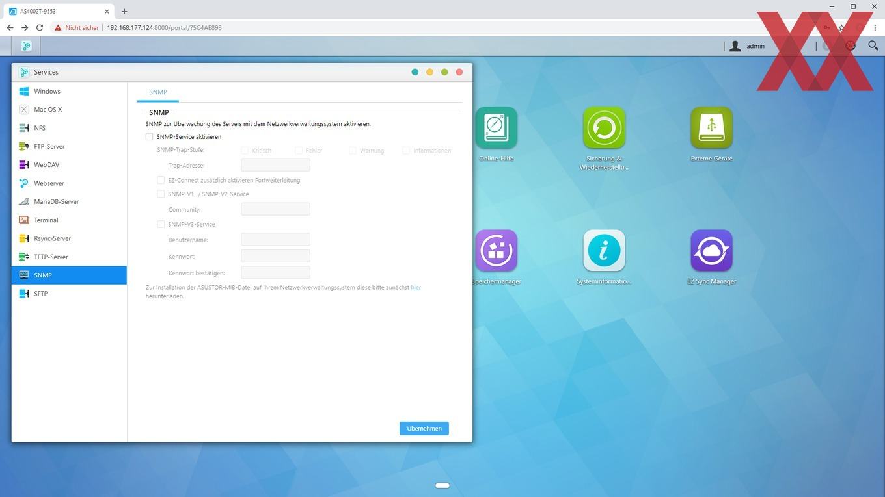
Task: Toggle Informationen trap level checkbox
Action: pos(406,151)
